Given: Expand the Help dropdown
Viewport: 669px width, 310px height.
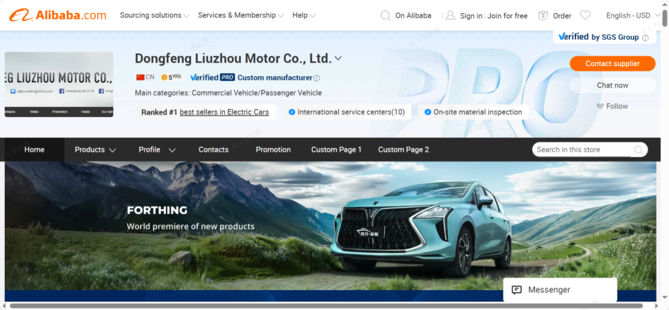Looking at the screenshot, I should click(304, 15).
